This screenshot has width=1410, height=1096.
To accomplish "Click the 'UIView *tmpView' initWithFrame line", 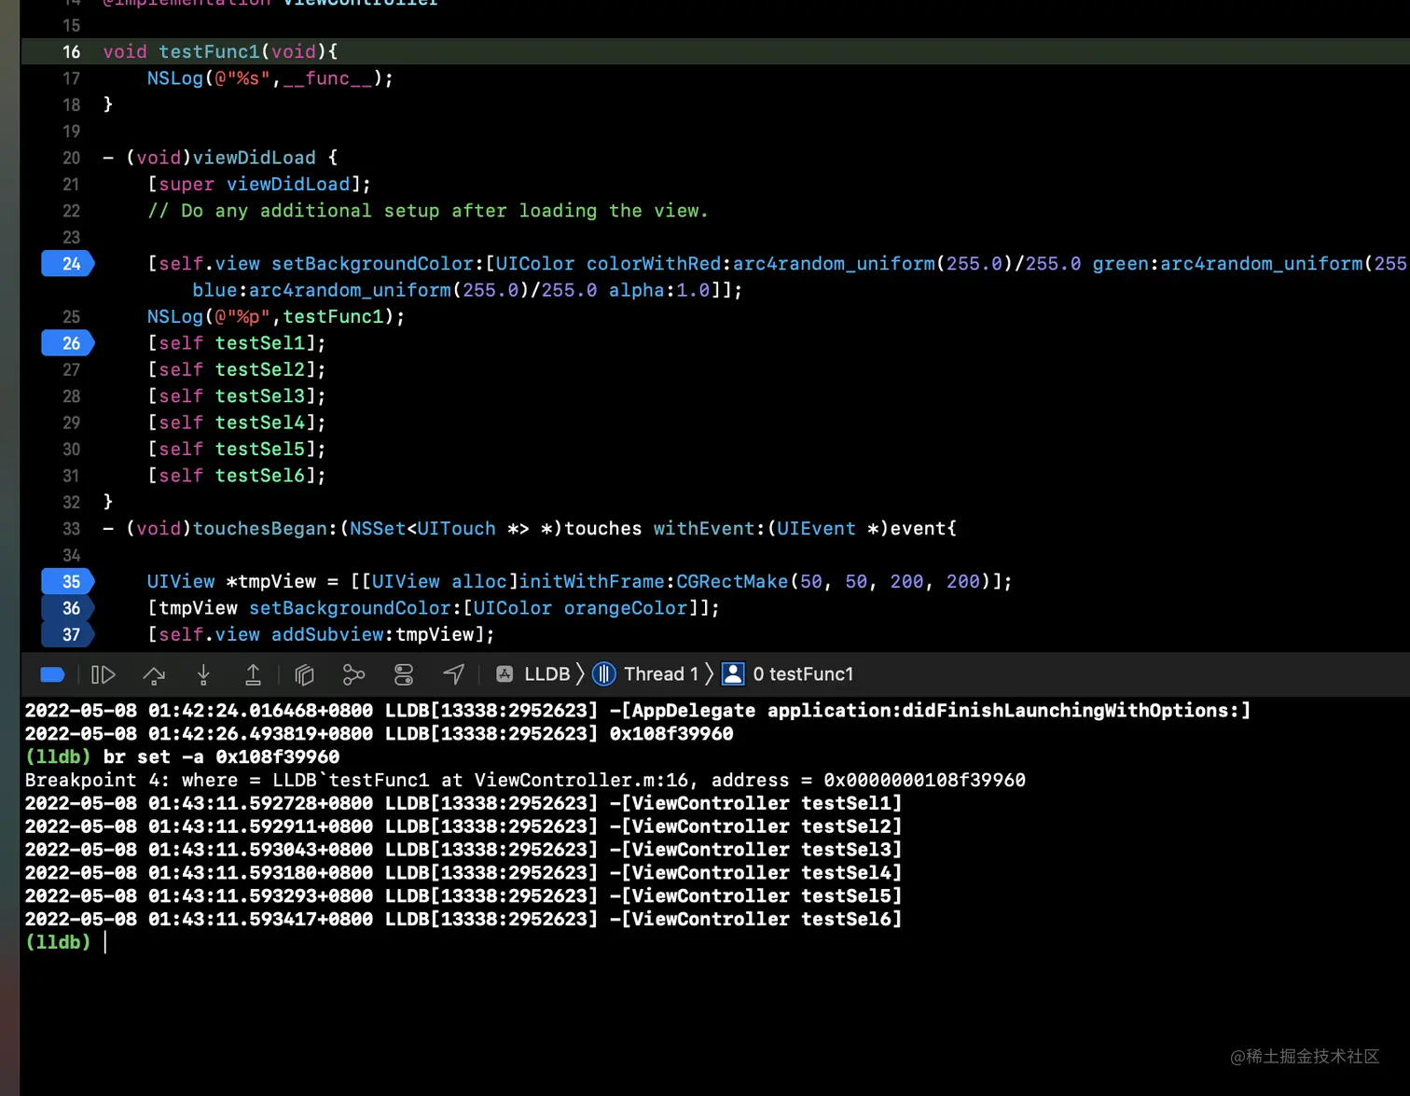I will (579, 582).
